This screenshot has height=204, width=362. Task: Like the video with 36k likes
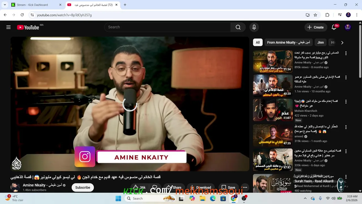(139, 188)
